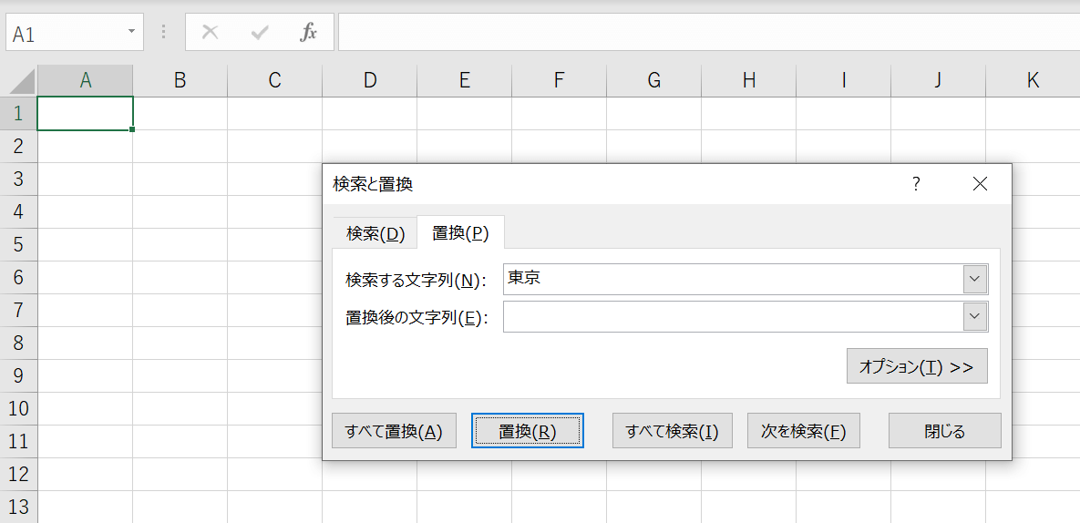Expand options with オプション(T) >> button

916,366
